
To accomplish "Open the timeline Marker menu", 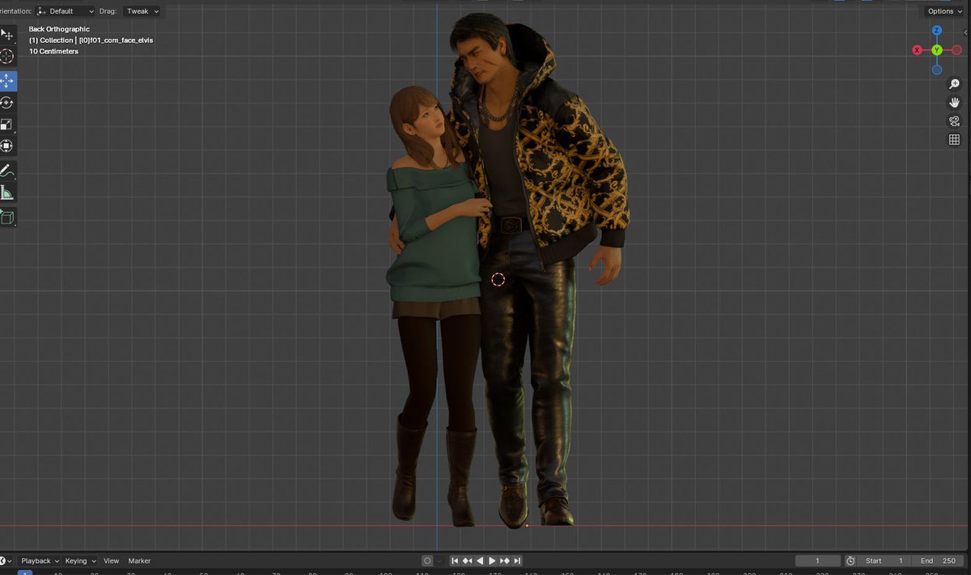I will 139,560.
